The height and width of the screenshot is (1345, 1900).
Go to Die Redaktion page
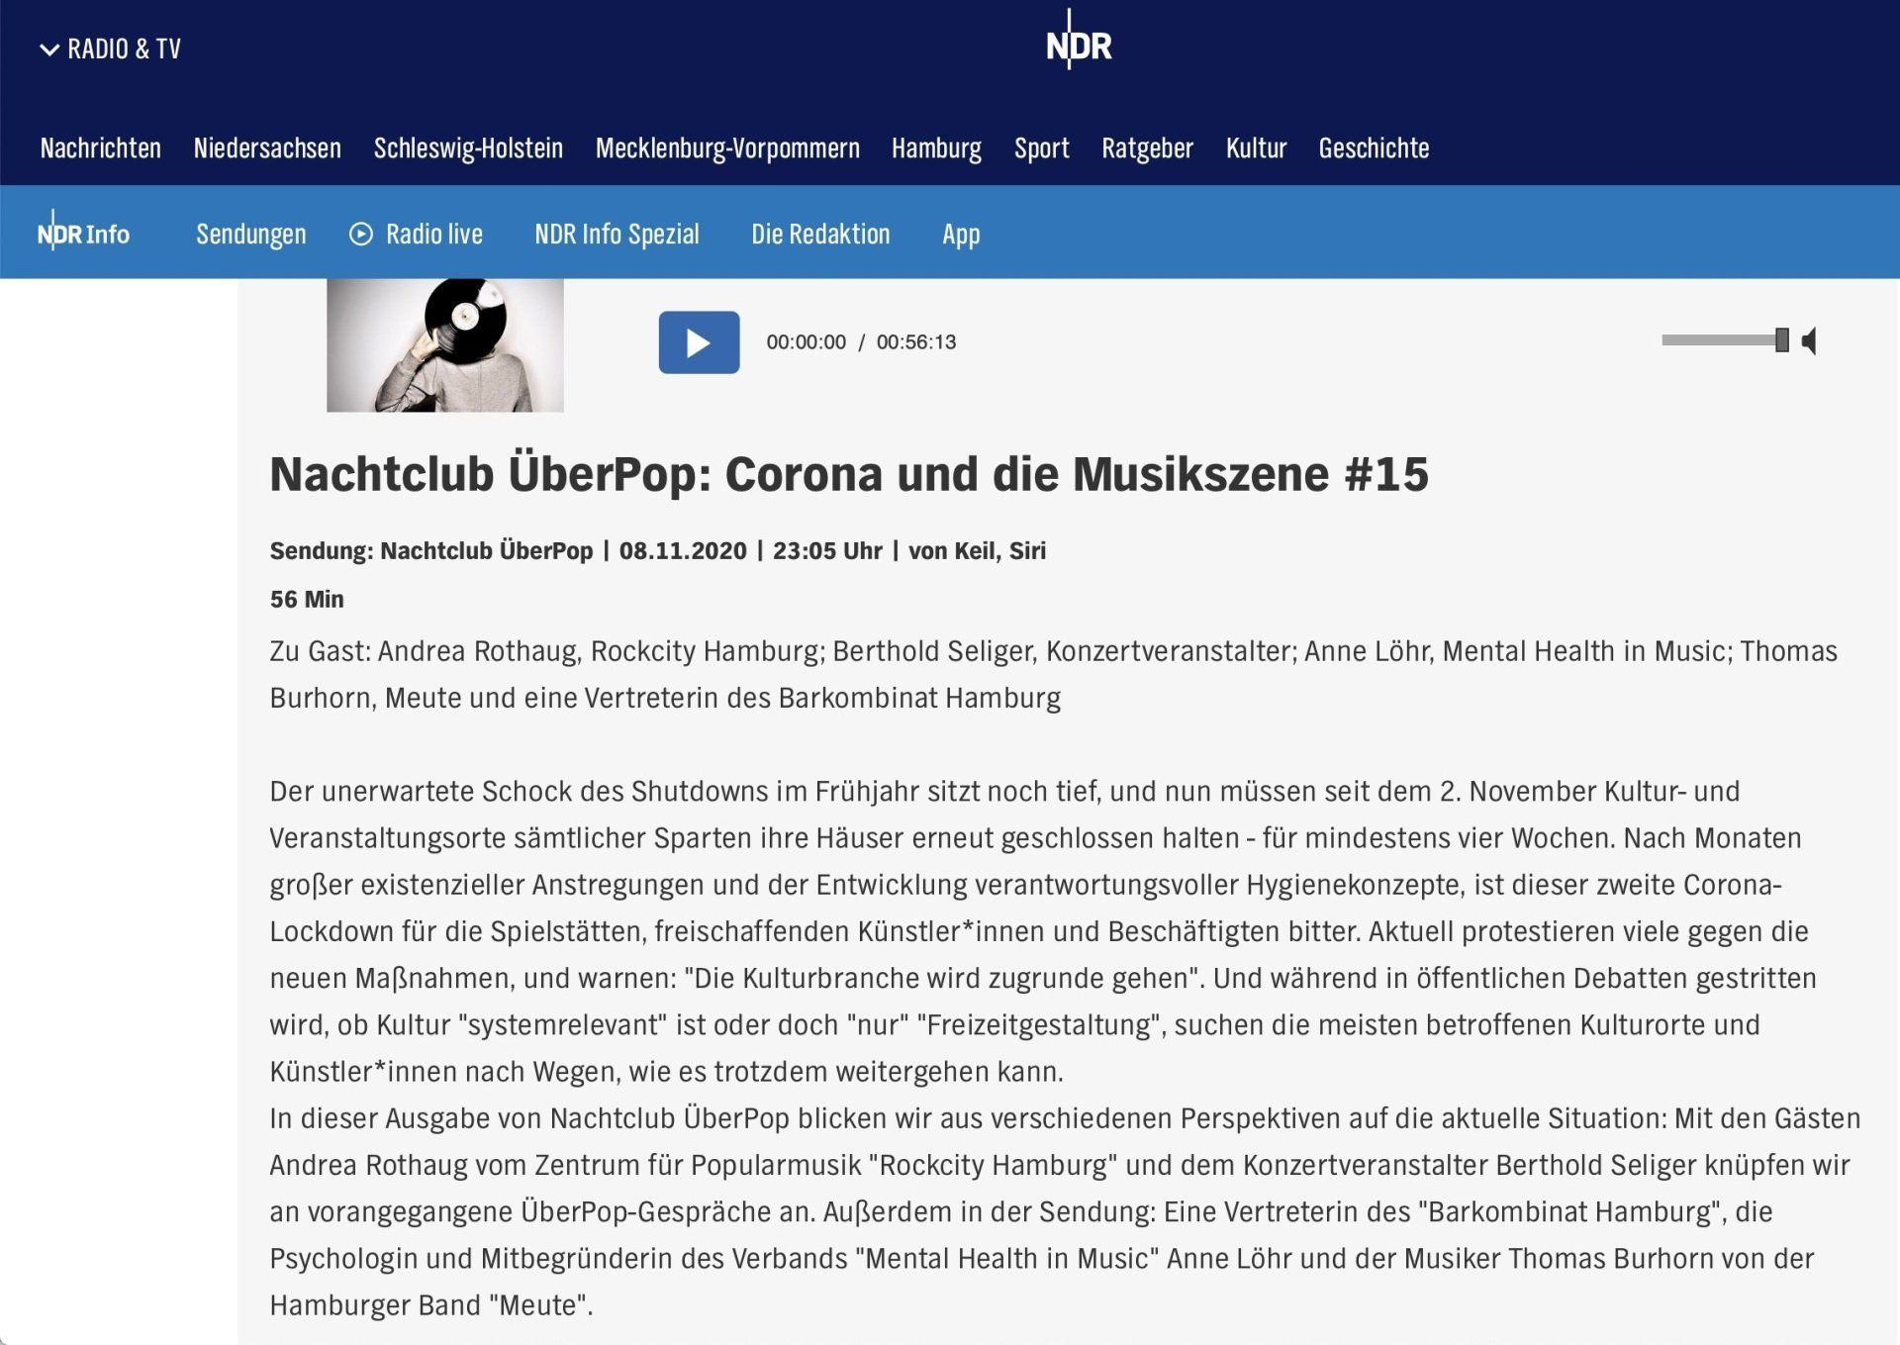[820, 235]
